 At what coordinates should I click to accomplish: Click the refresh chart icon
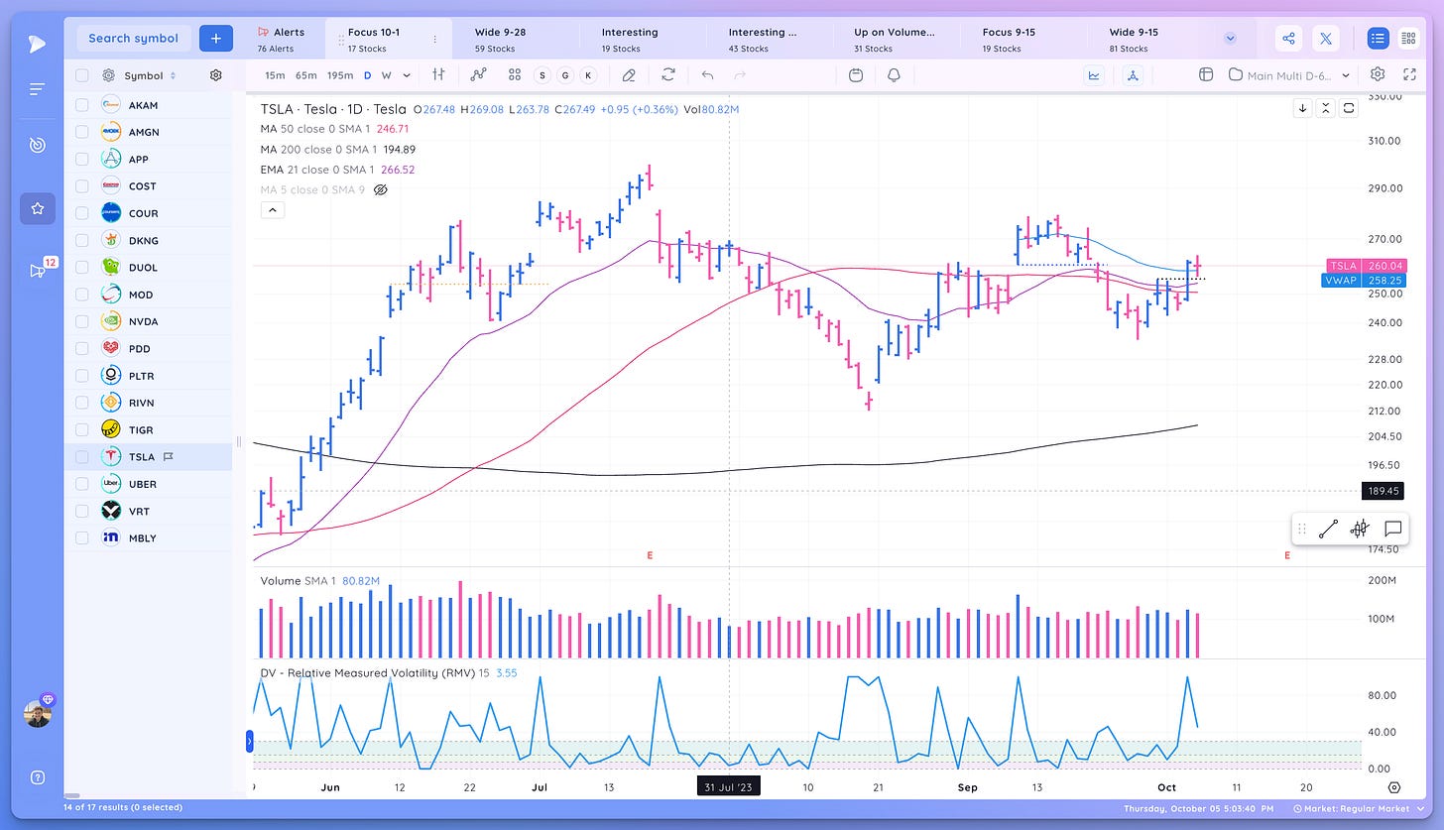(x=668, y=74)
